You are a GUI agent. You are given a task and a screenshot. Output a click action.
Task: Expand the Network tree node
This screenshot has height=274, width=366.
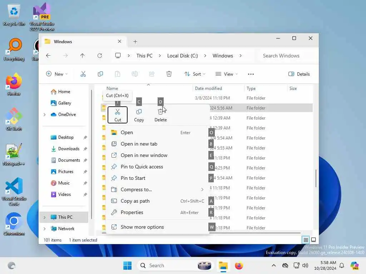(x=45, y=229)
